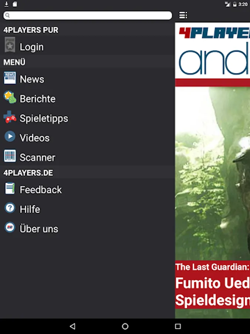Tap the Spieletipps gamepad icon

(x=10, y=117)
